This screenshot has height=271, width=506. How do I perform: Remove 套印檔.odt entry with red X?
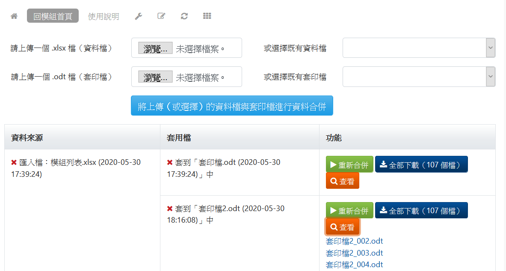tap(170, 163)
